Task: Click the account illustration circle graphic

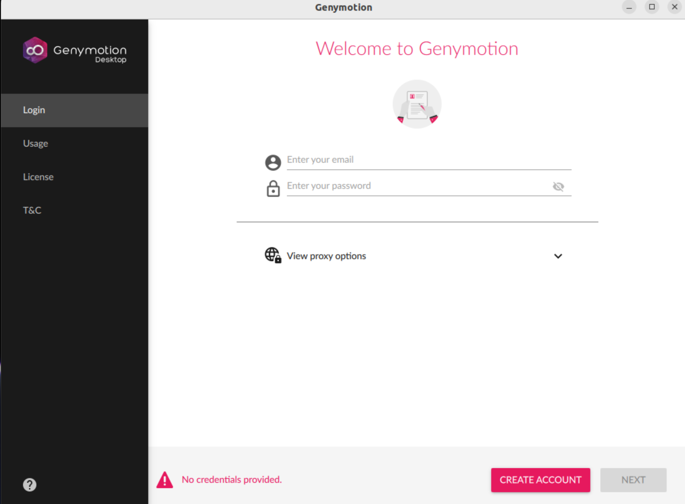Action: click(417, 104)
